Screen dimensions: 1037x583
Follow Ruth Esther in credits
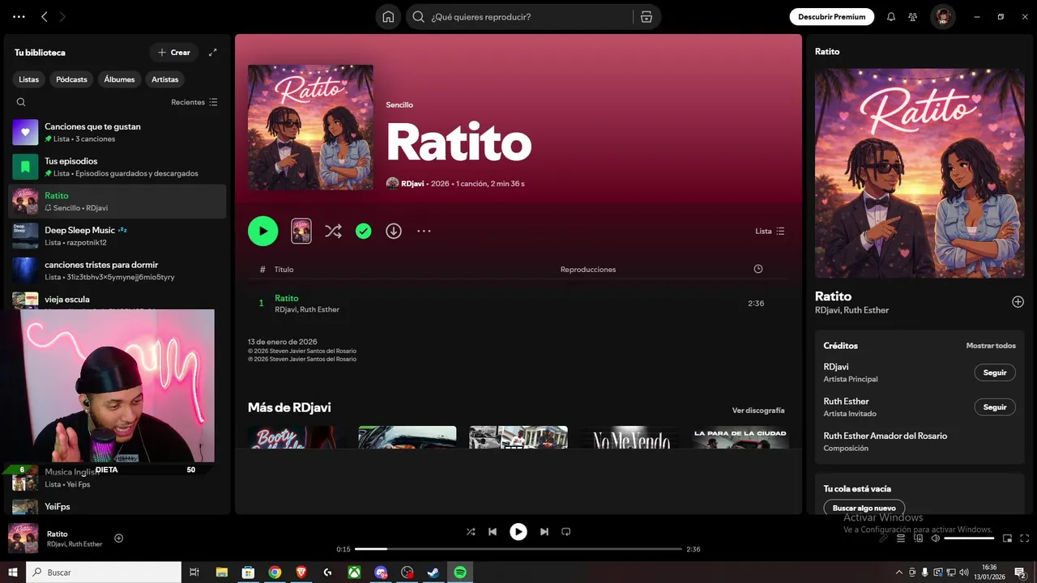(995, 407)
